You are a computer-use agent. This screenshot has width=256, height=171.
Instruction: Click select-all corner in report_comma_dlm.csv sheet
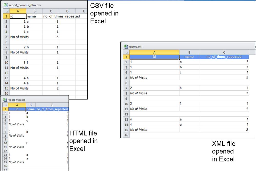click(x=6, y=11)
